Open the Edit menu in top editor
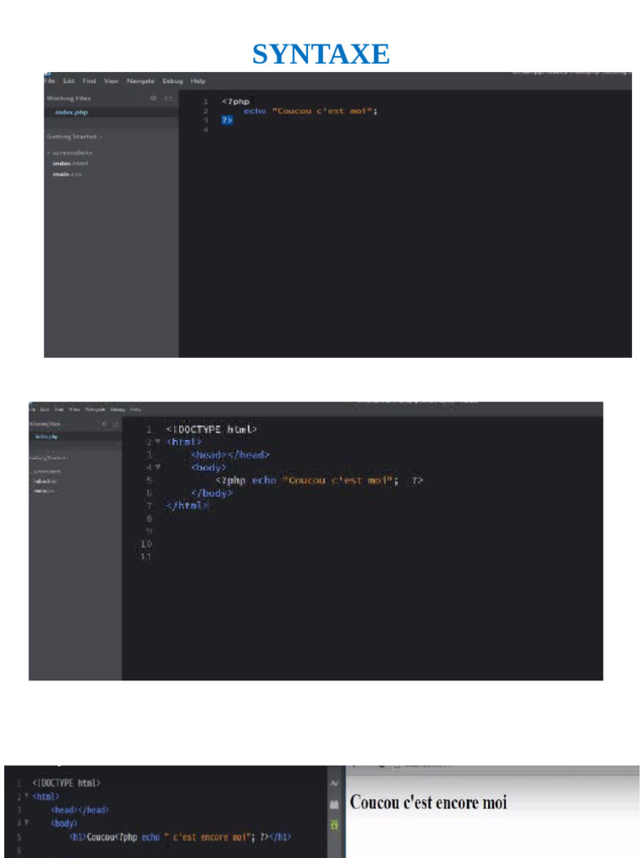This screenshot has height=858, width=643. point(69,81)
